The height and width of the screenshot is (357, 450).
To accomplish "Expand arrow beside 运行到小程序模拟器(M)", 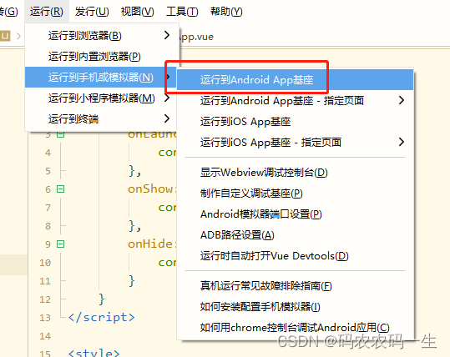I will coord(167,98).
